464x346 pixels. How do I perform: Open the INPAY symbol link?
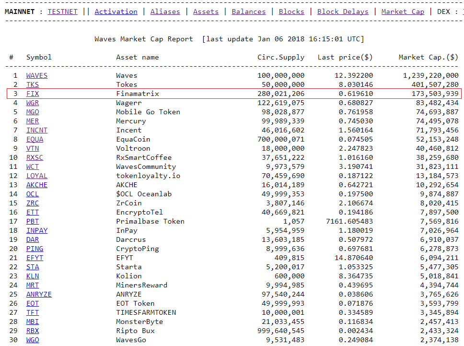click(x=37, y=230)
